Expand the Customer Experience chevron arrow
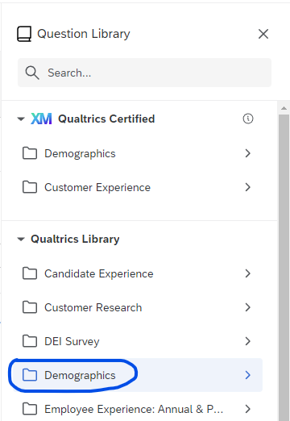The image size is (290, 421). [x=248, y=187]
